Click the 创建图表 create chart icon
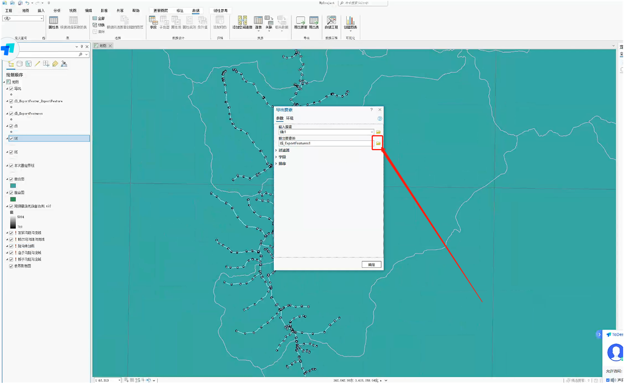Viewport: 627px width, 386px height. click(x=350, y=23)
